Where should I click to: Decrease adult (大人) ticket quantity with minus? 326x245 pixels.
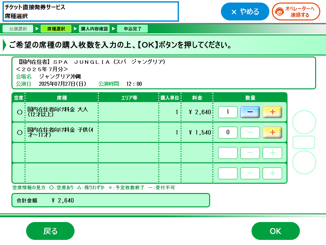tap(250, 112)
